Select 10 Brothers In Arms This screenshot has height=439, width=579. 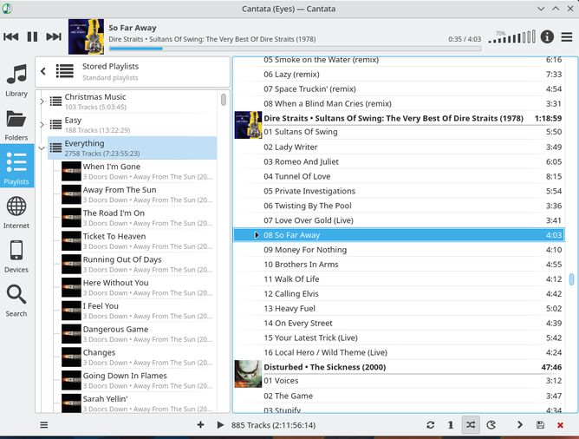(399, 265)
